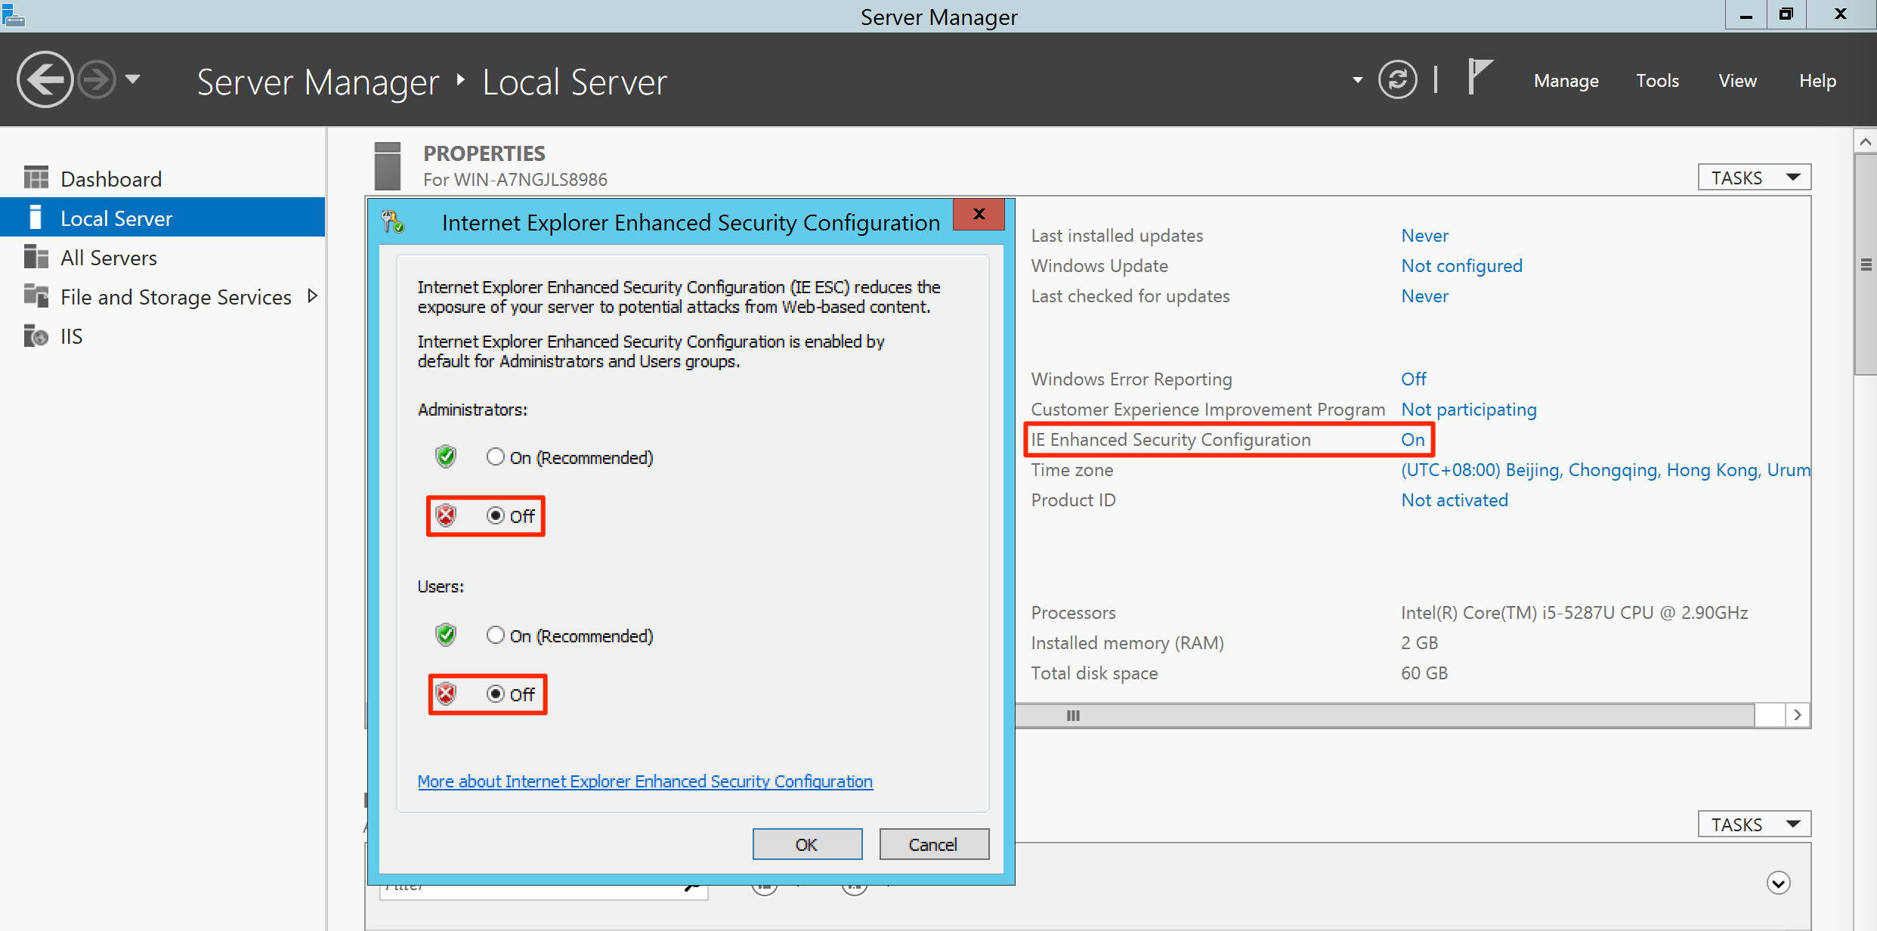1877x931 pixels.
Task: Click the main vertical scrollbar thumb
Action: click(1865, 264)
